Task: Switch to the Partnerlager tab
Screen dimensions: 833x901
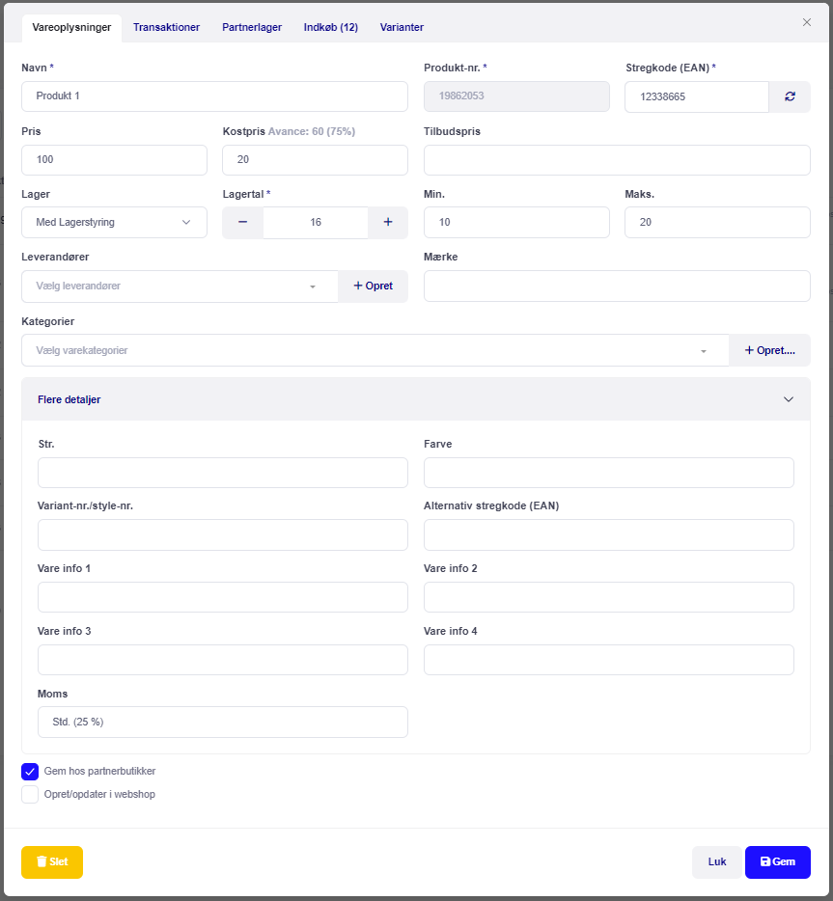Action: 252,27
